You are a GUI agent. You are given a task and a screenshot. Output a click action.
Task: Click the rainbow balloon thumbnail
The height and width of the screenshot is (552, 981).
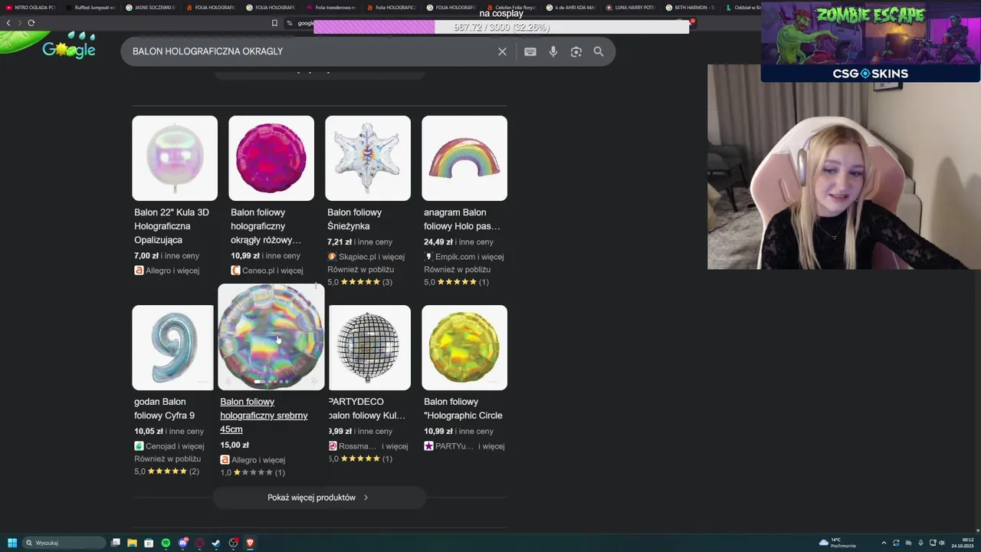pyautogui.click(x=464, y=158)
